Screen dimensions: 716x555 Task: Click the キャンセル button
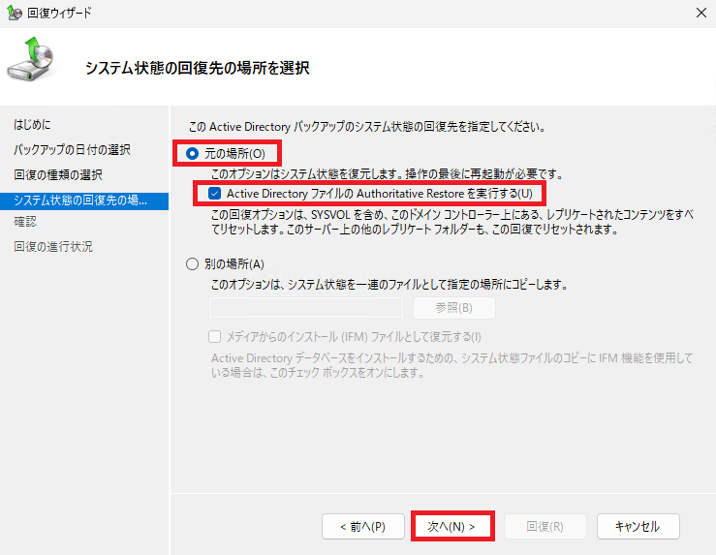(x=638, y=526)
